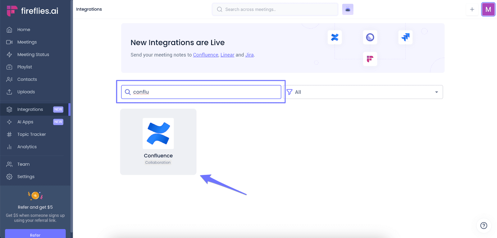Viewport: 497px width, 238px height.
Task: Follow the Jira link in the banner
Action: 249,55
